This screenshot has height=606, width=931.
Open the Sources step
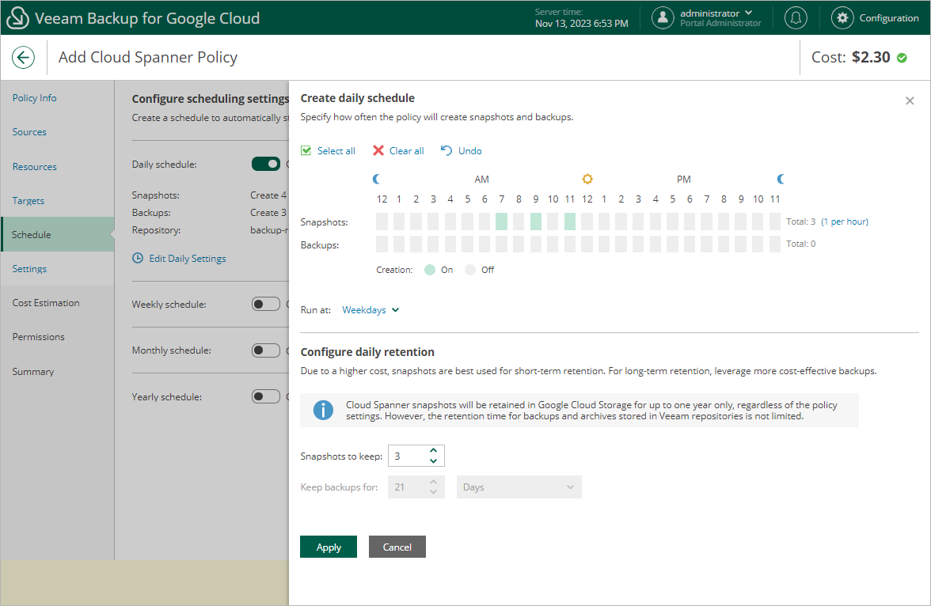click(29, 132)
